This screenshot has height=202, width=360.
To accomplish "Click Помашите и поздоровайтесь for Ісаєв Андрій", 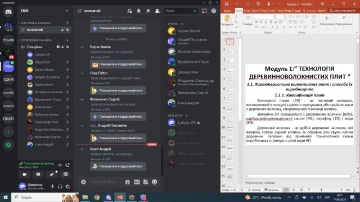I will click(118, 166).
